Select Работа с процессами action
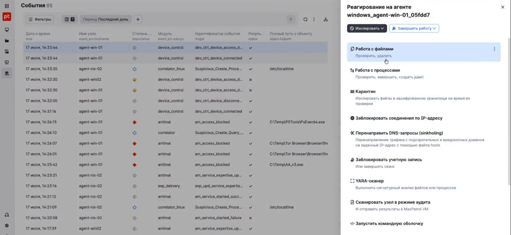Screen dimensions: 511x235 (x=423, y=74)
